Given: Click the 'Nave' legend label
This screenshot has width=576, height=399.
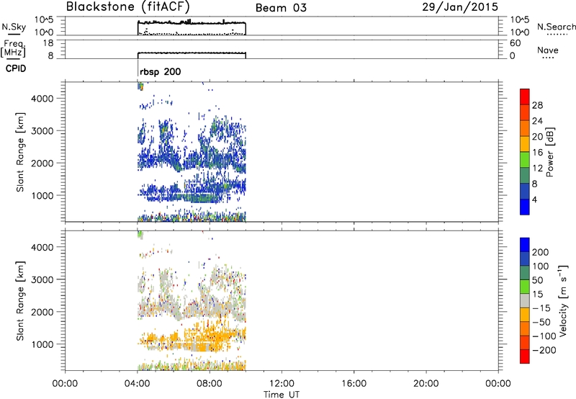Looking at the screenshot, I should [548, 50].
